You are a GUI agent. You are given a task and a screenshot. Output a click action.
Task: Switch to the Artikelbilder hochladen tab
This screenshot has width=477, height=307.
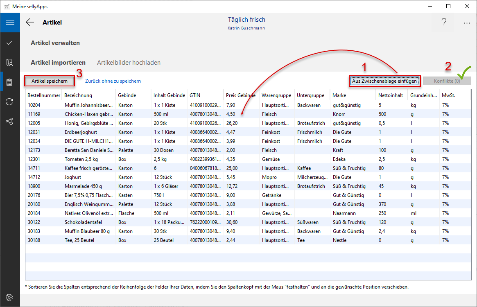point(129,63)
